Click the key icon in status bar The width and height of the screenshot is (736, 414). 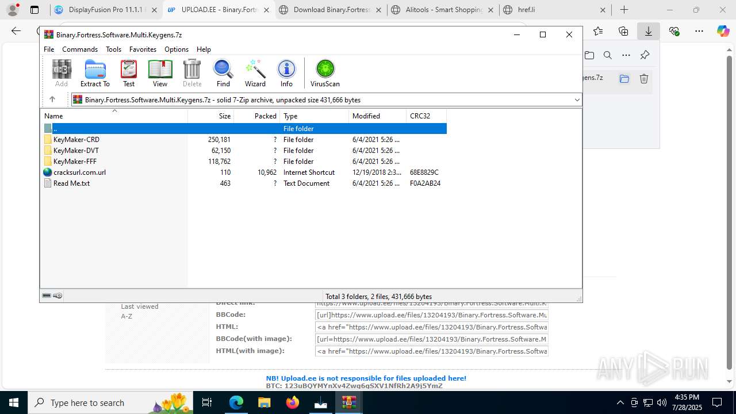tap(57, 296)
